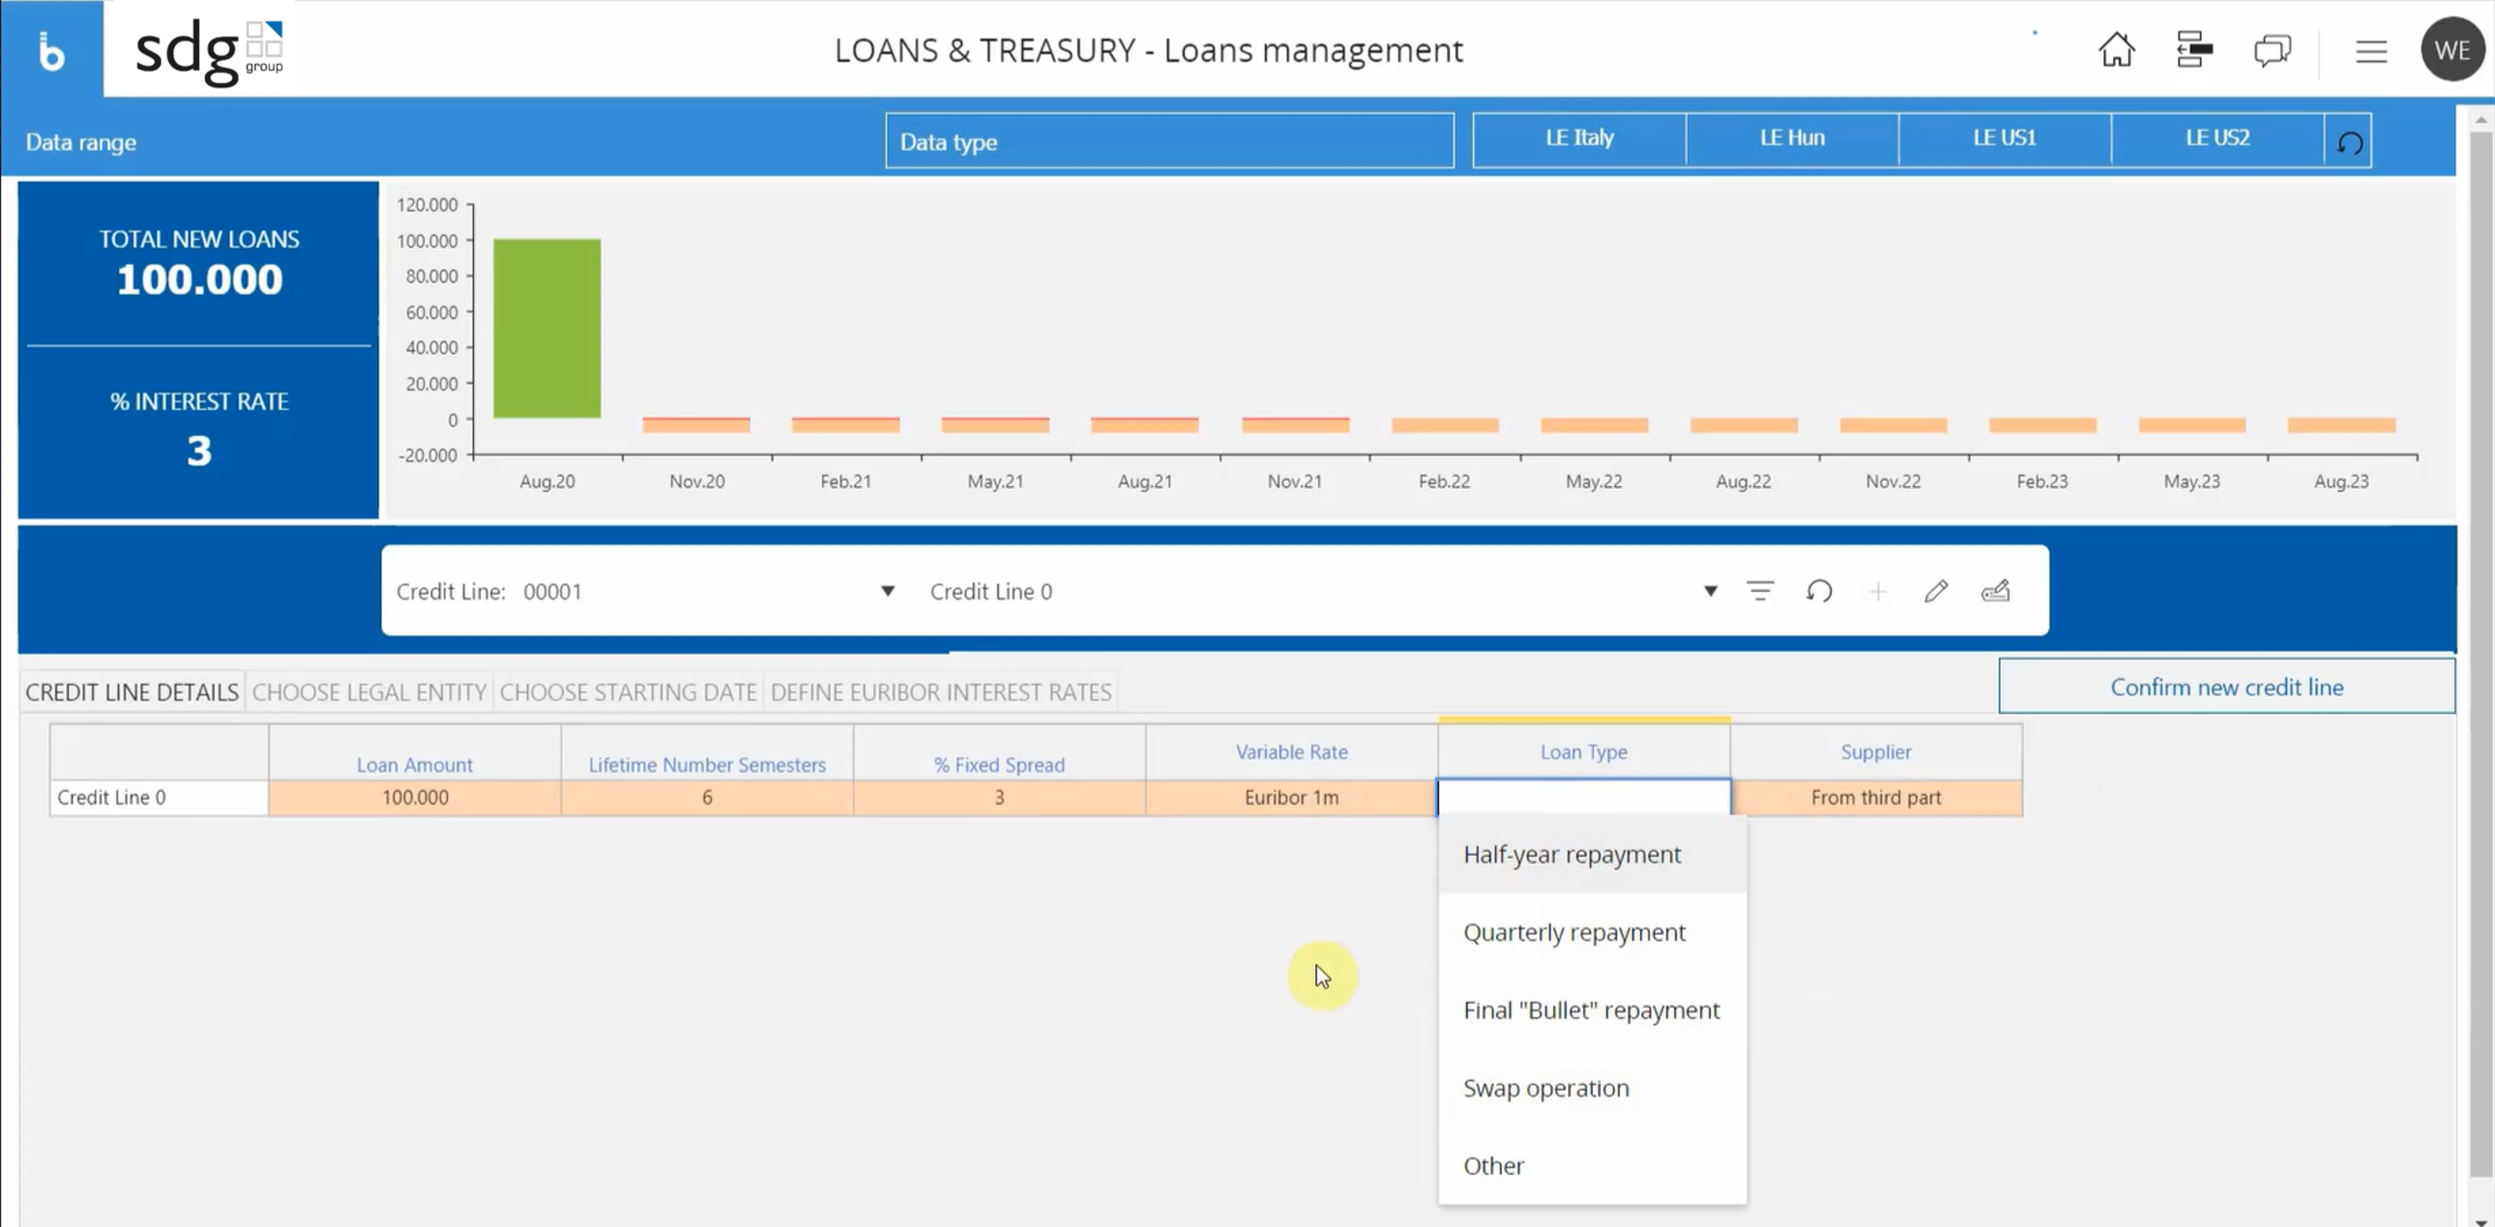Viewport: 2495px width, 1227px height.
Task: Select 'Final Bullet repayment' option
Action: tap(1591, 1009)
